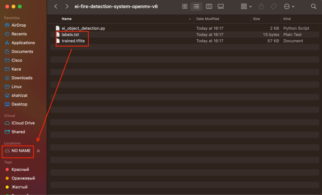
Task: Open Recents in sidebar
Action: pos(19,34)
